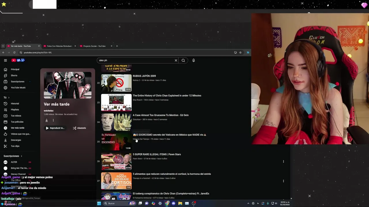Open Discord from the taskbar
The image size is (369, 207).
(173, 204)
